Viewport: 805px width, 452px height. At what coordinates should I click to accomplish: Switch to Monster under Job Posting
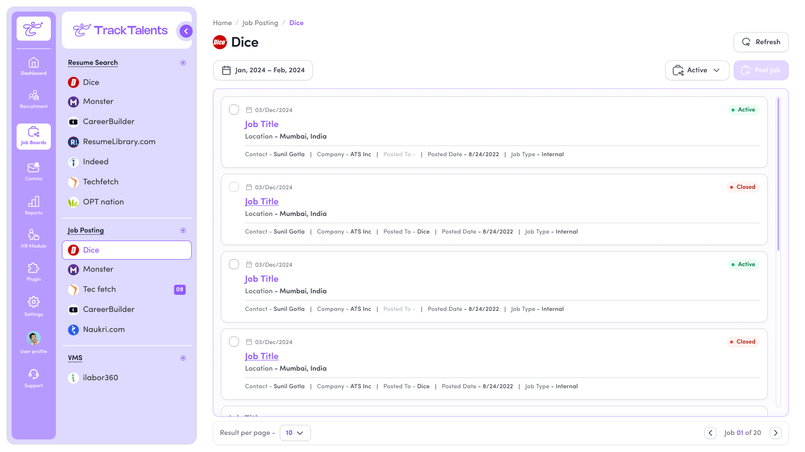point(98,269)
